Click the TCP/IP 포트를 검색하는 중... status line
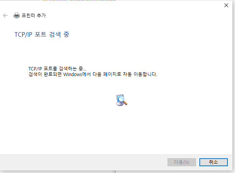This screenshot has width=235, height=173. 57,69
